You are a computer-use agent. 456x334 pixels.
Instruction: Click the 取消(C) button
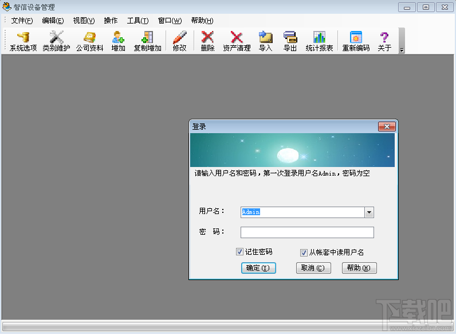(x=313, y=268)
